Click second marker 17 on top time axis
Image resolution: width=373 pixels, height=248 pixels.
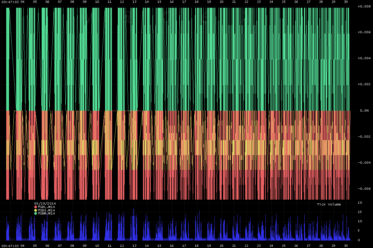pyautogui.click(x=184, y=2)
